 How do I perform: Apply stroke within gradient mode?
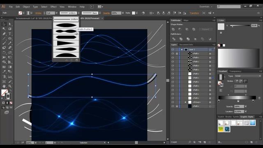[237, 81]
